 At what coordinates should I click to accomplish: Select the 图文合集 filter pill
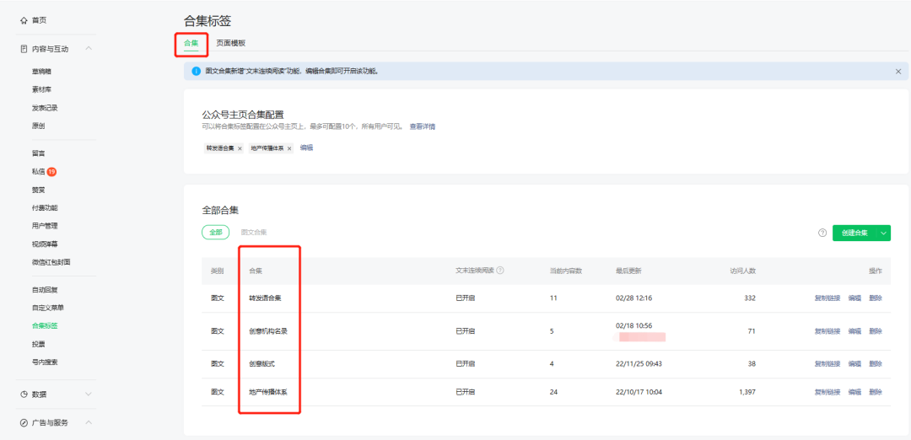click(x=254, y=232)
